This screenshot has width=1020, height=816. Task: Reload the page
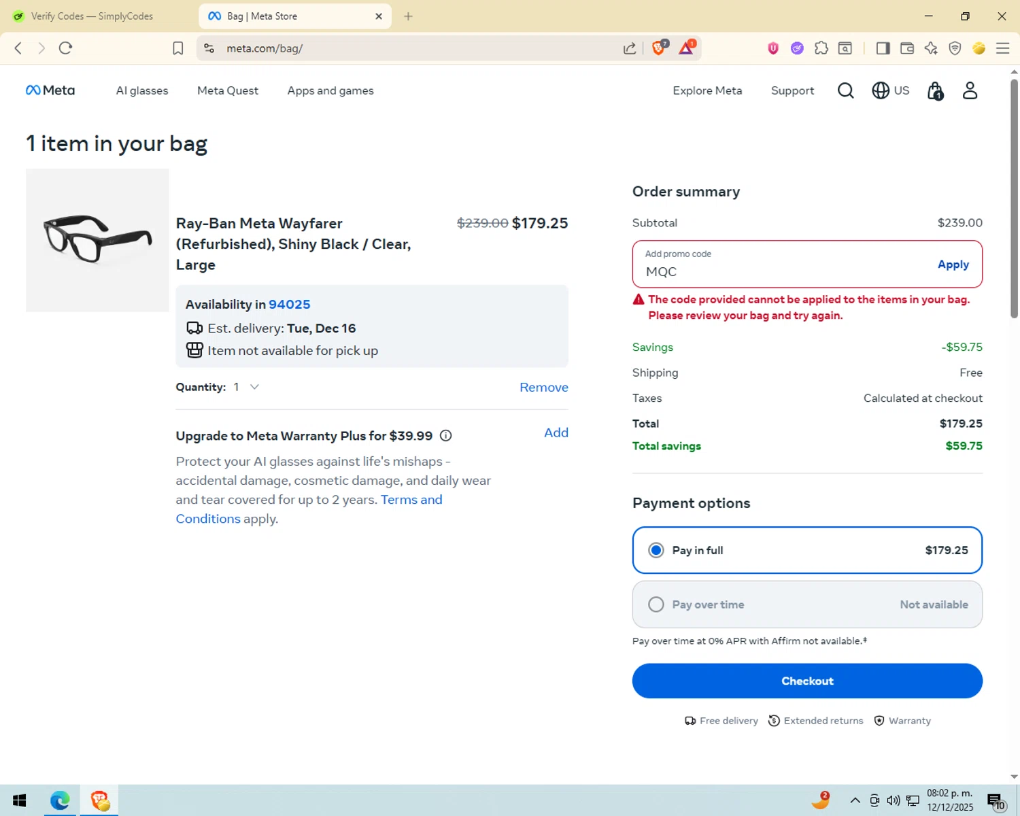pos(65,48)
